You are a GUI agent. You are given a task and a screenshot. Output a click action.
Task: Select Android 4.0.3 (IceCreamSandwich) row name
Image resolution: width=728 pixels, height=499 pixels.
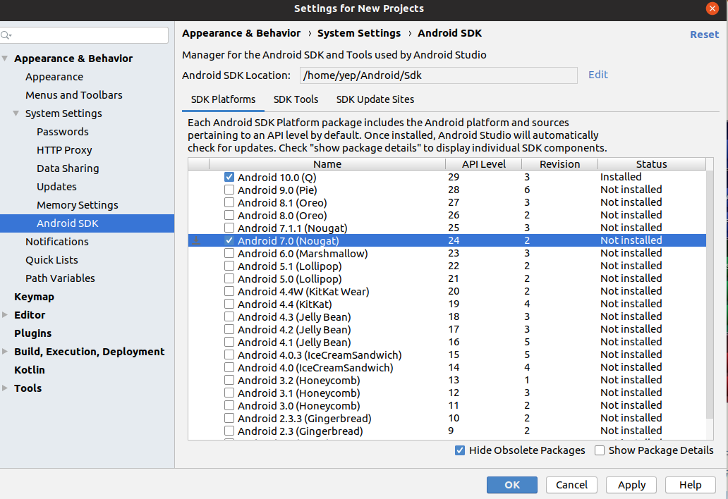320,355
